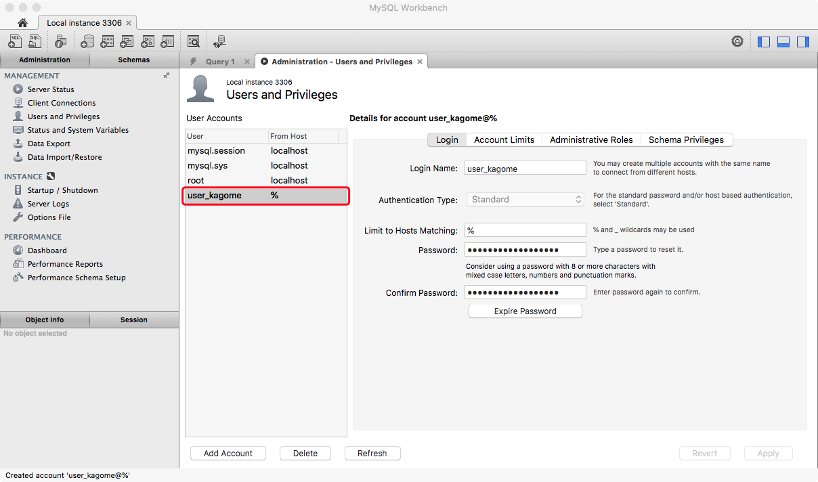Image resolution: width=818 pixels, height=482 pixels.
Task: Toggle the bottom output panel
Action: [x=783, y=41]
